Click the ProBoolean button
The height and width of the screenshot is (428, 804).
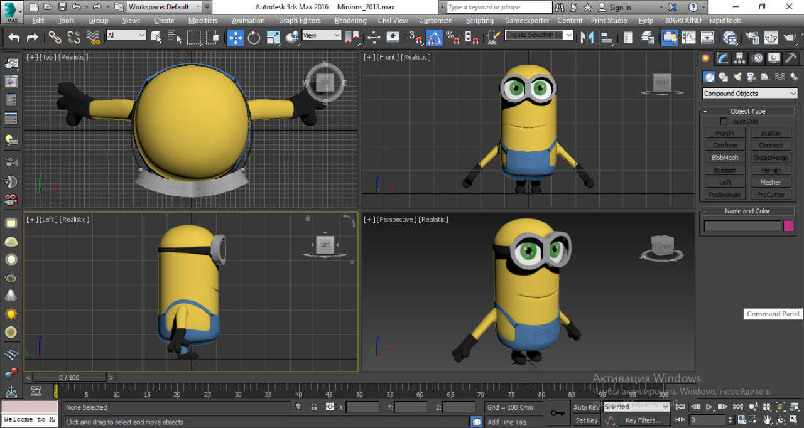pos(724,195)
